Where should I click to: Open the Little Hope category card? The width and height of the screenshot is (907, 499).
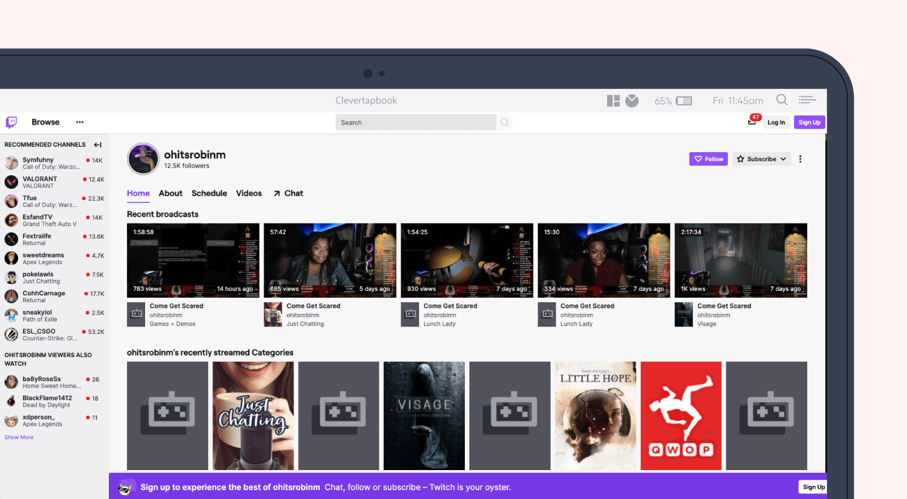coord(595,416)
